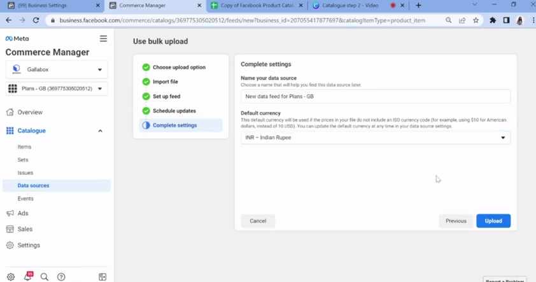Toggle the browser side panel icon
The height and width of the screenshot is (282, 536).
click(506, 20)
